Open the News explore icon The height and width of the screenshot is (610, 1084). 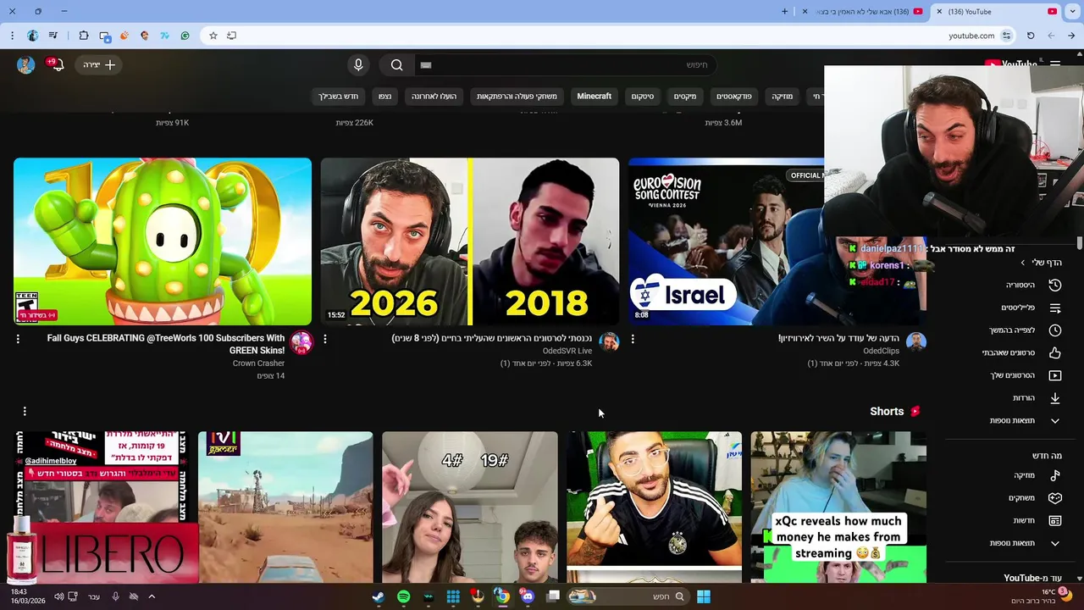pos(1055,520)
